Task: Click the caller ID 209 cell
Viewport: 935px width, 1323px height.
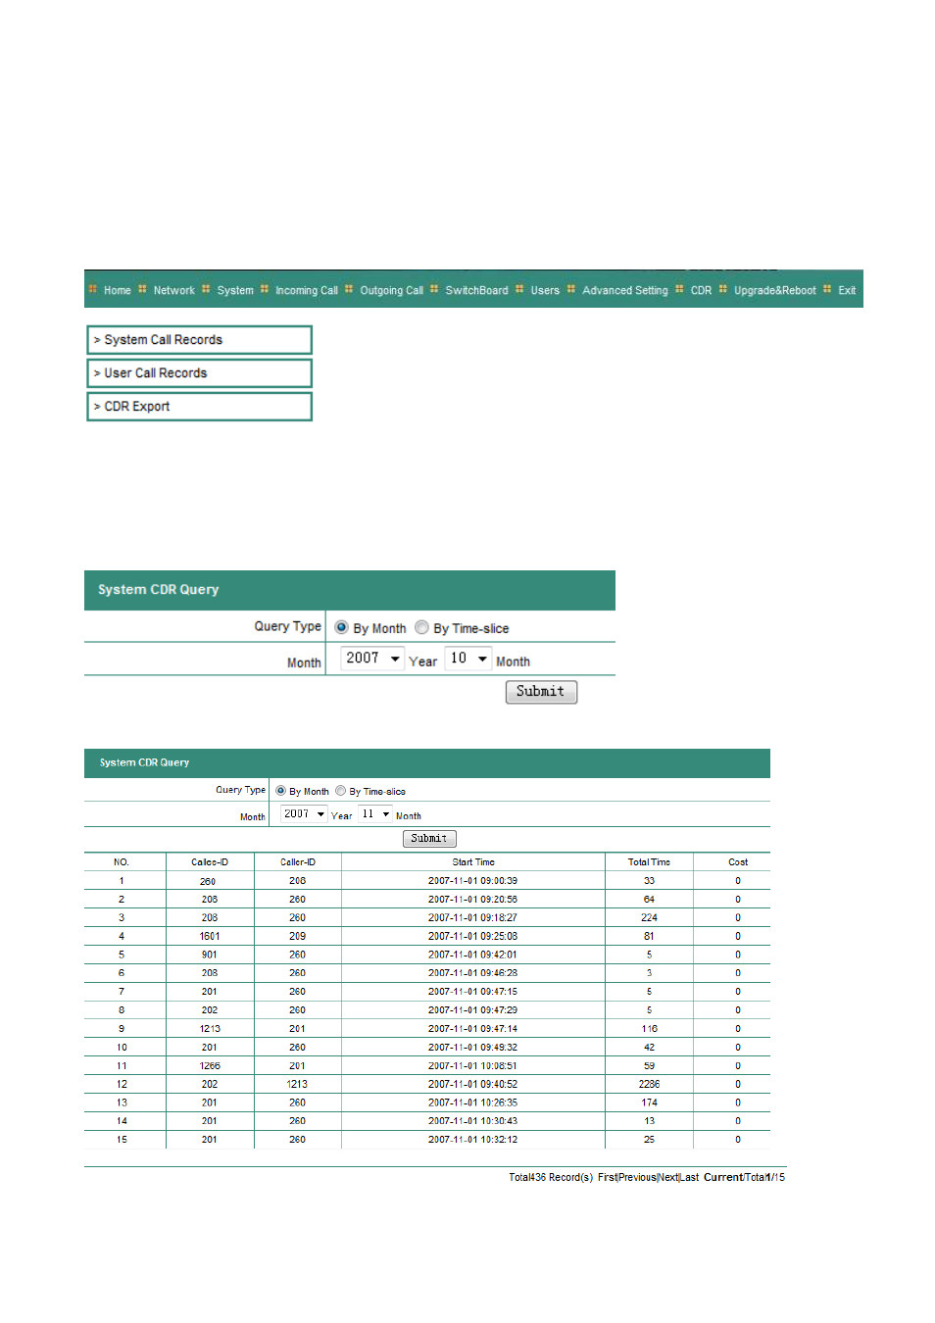Action: click(298, 937)
